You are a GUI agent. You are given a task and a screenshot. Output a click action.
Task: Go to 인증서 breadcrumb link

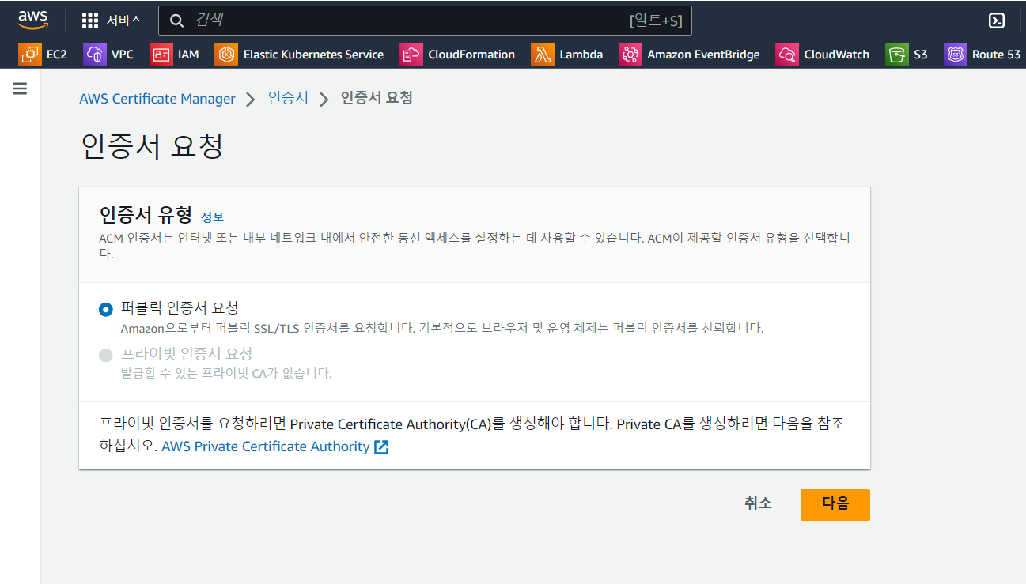pos(288,98)
